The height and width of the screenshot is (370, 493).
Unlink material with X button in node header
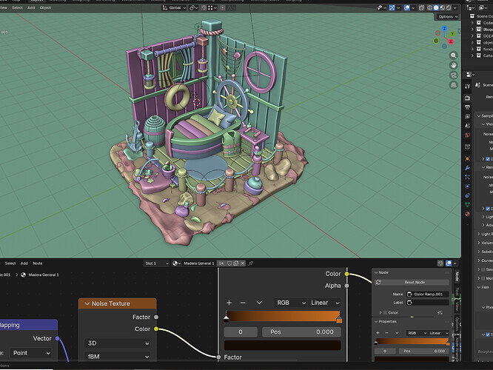pos(242,263)
